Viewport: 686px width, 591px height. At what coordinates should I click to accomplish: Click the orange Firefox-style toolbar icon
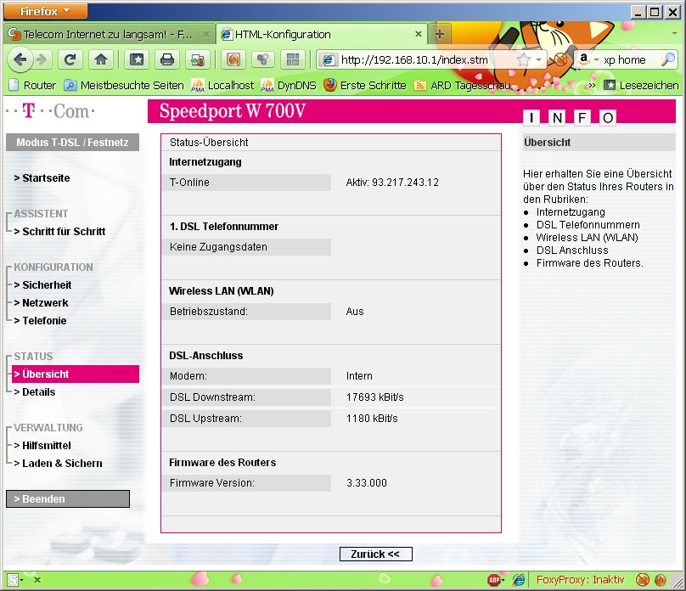(x=233, y=59)
